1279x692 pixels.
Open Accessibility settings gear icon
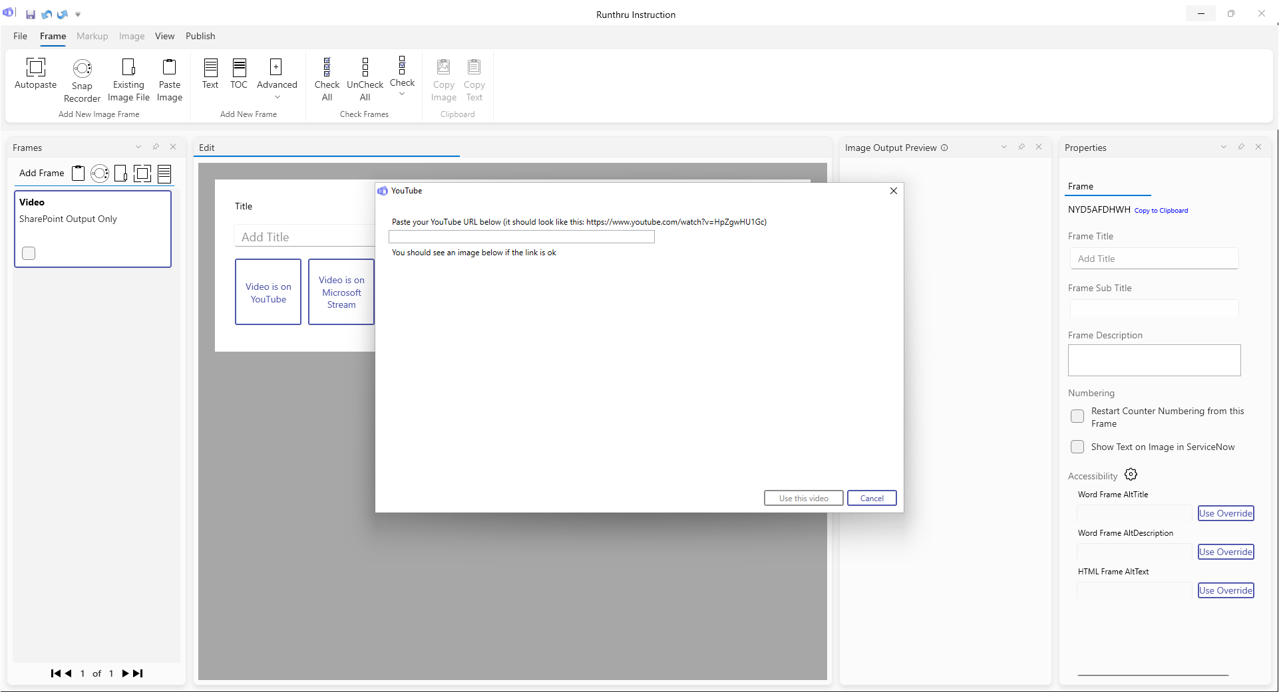(x=1131, y=475)
